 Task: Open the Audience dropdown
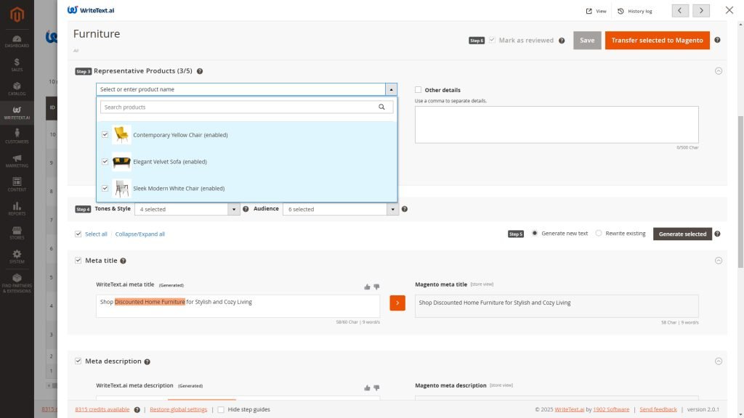[340, 209]
